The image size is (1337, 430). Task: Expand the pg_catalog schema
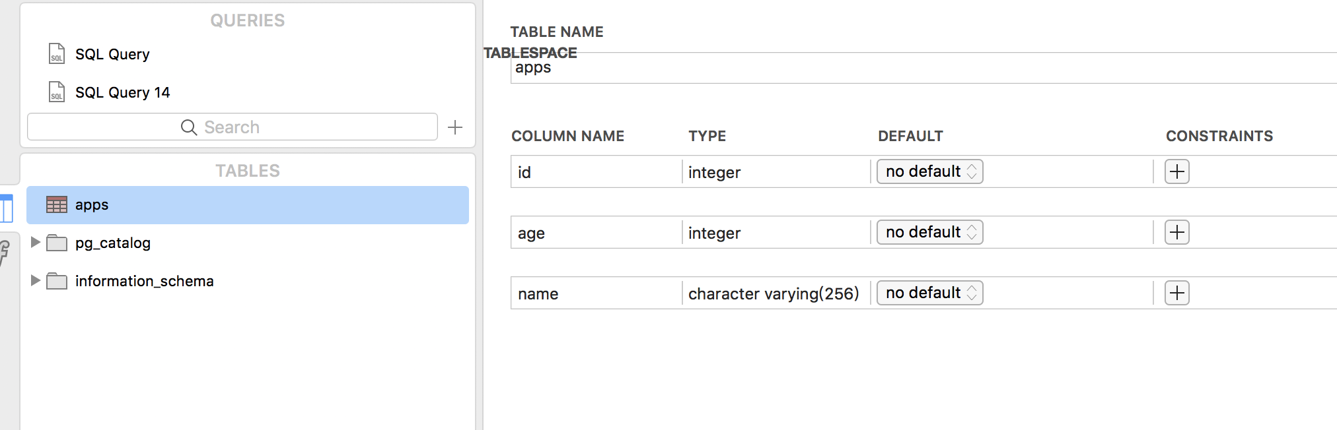(x=36, y=243)
